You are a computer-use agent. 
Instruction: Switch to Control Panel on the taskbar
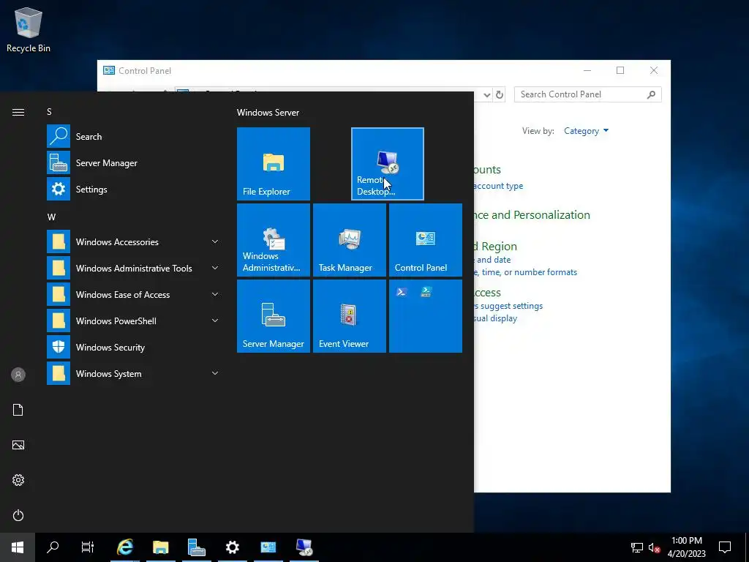click(x=268, y=547)
